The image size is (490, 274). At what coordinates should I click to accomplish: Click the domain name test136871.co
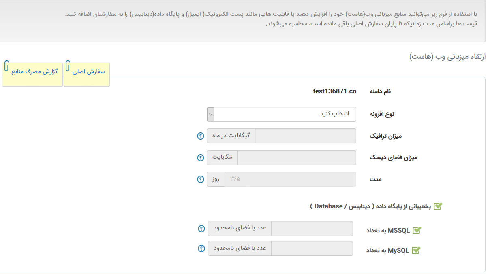click(334, 91)
